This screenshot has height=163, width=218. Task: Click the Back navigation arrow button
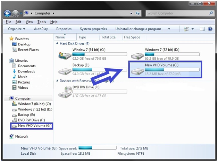(7, 14)
